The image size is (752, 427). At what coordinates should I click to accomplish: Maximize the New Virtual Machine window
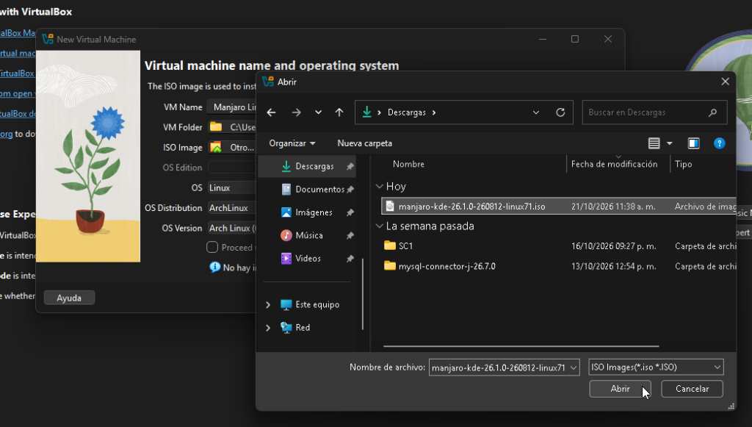[x=575, y=40]
